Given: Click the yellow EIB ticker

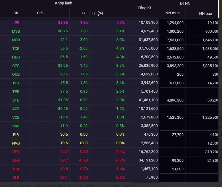Looking at the screenshot, I should (x=16, y=134).
